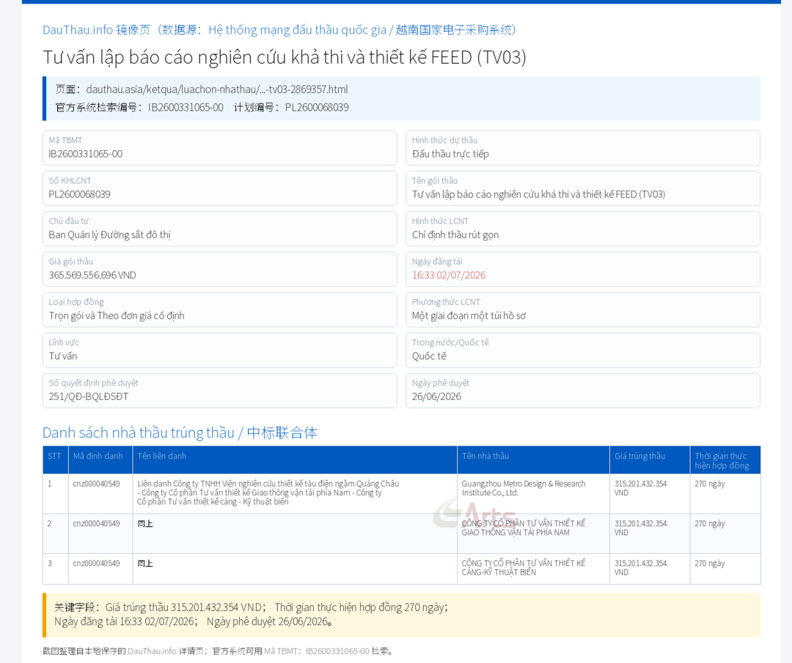This screenshot has width=792, height=663.
Task: Click the red posting date 16:33 02/07/2026
Action: tap(449, 275)
